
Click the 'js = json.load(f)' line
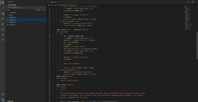click(x=71, y=42)
